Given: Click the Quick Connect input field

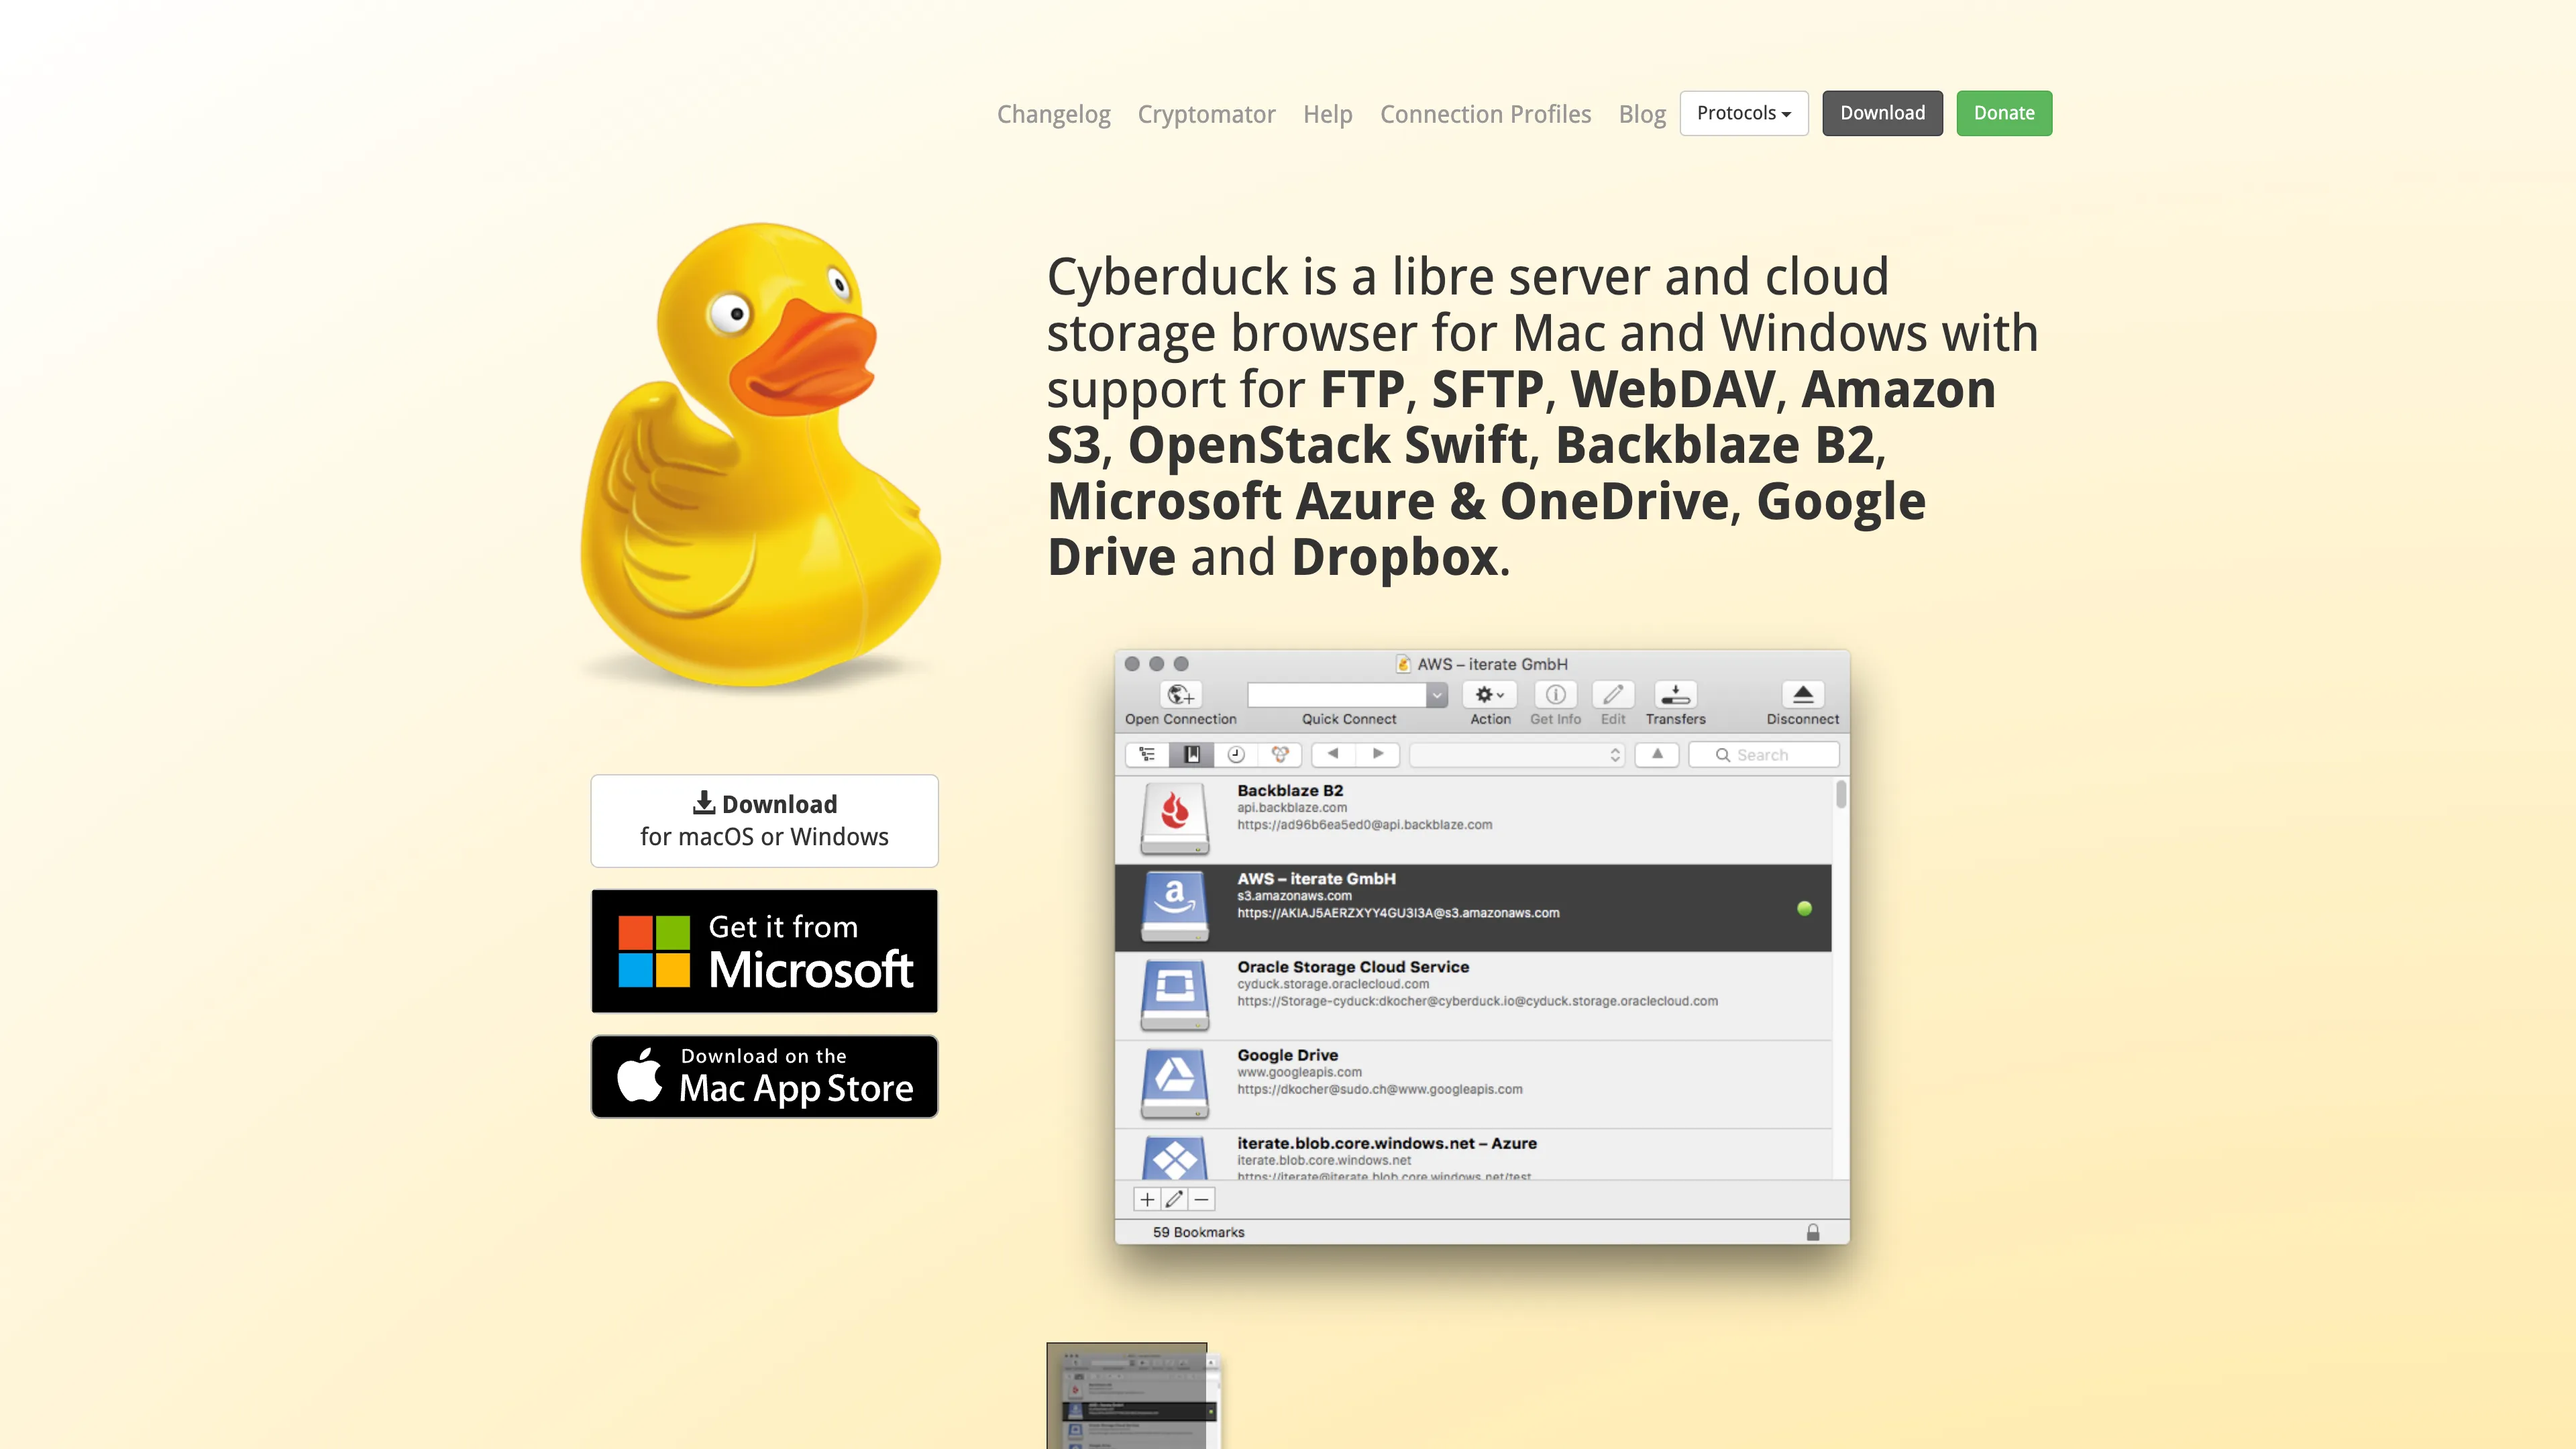Looking at the screenshot, I should click(x=1337, y=694).
